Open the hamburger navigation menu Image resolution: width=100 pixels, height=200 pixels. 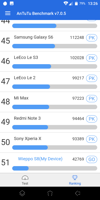(8, 13)
